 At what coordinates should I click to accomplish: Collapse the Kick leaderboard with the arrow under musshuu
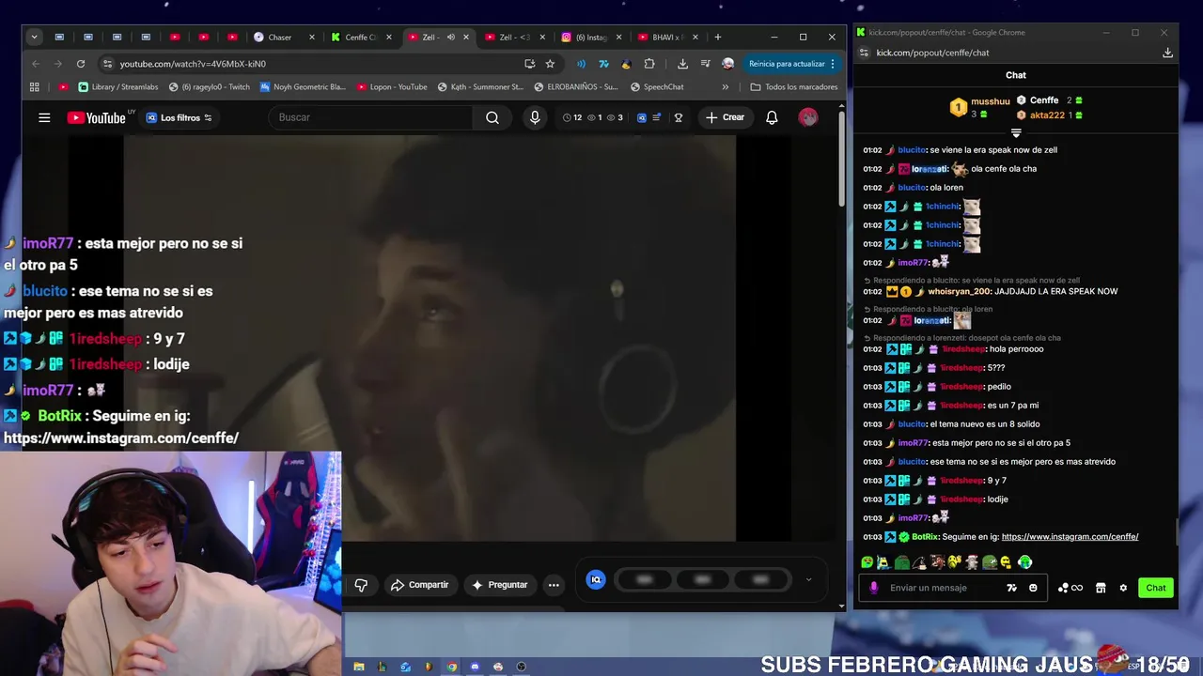[1016, 133]
